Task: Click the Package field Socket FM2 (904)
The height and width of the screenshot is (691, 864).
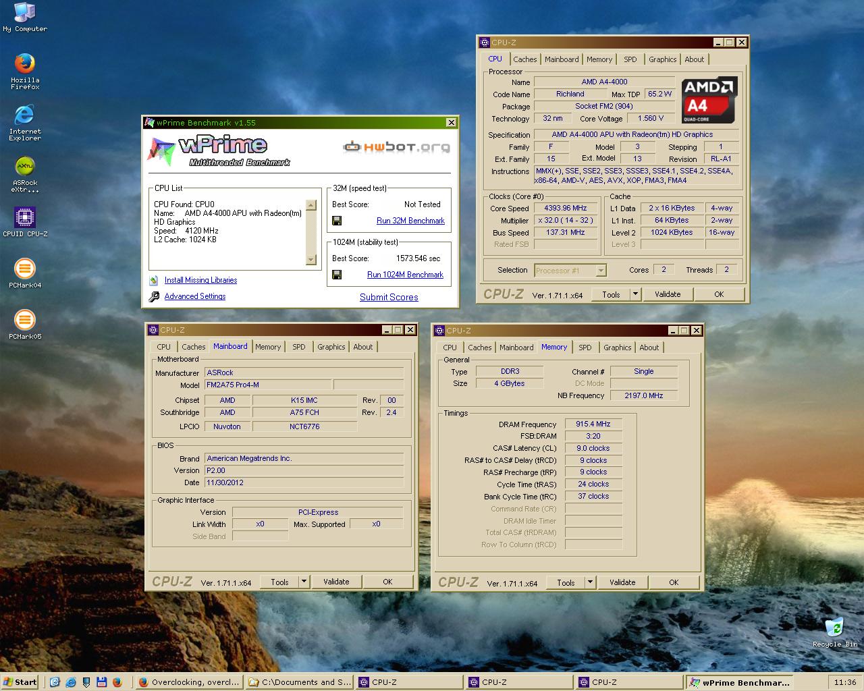Action: [x=604, y=106]
